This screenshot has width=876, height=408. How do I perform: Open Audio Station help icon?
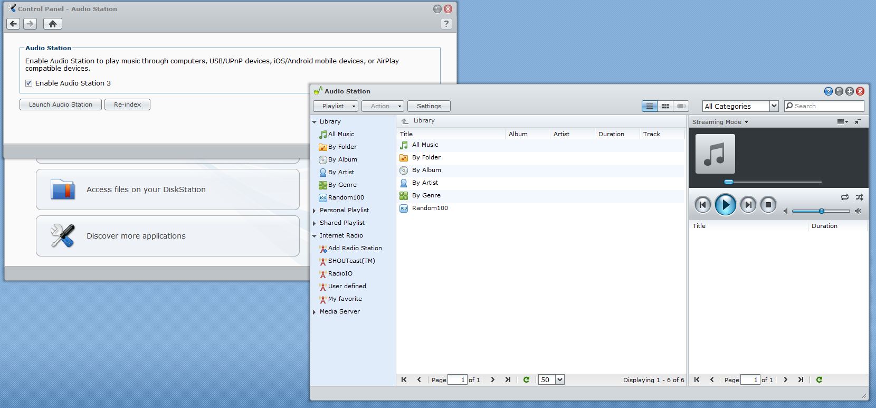tap(829, 91)
